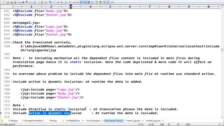This screenshot has height=126, width=224.
Task: Click the folder icon left of document tabs
Action: pyautogui.click(x=1, y=120)
